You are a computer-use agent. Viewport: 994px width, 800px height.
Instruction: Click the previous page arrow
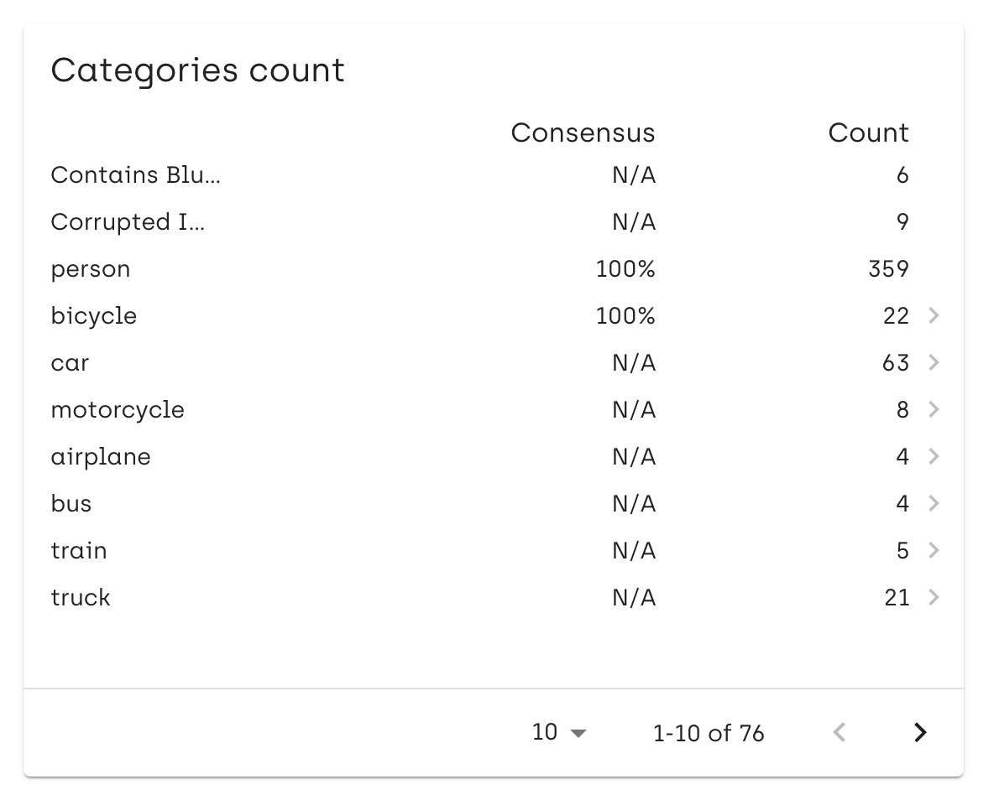click(840, 732)
